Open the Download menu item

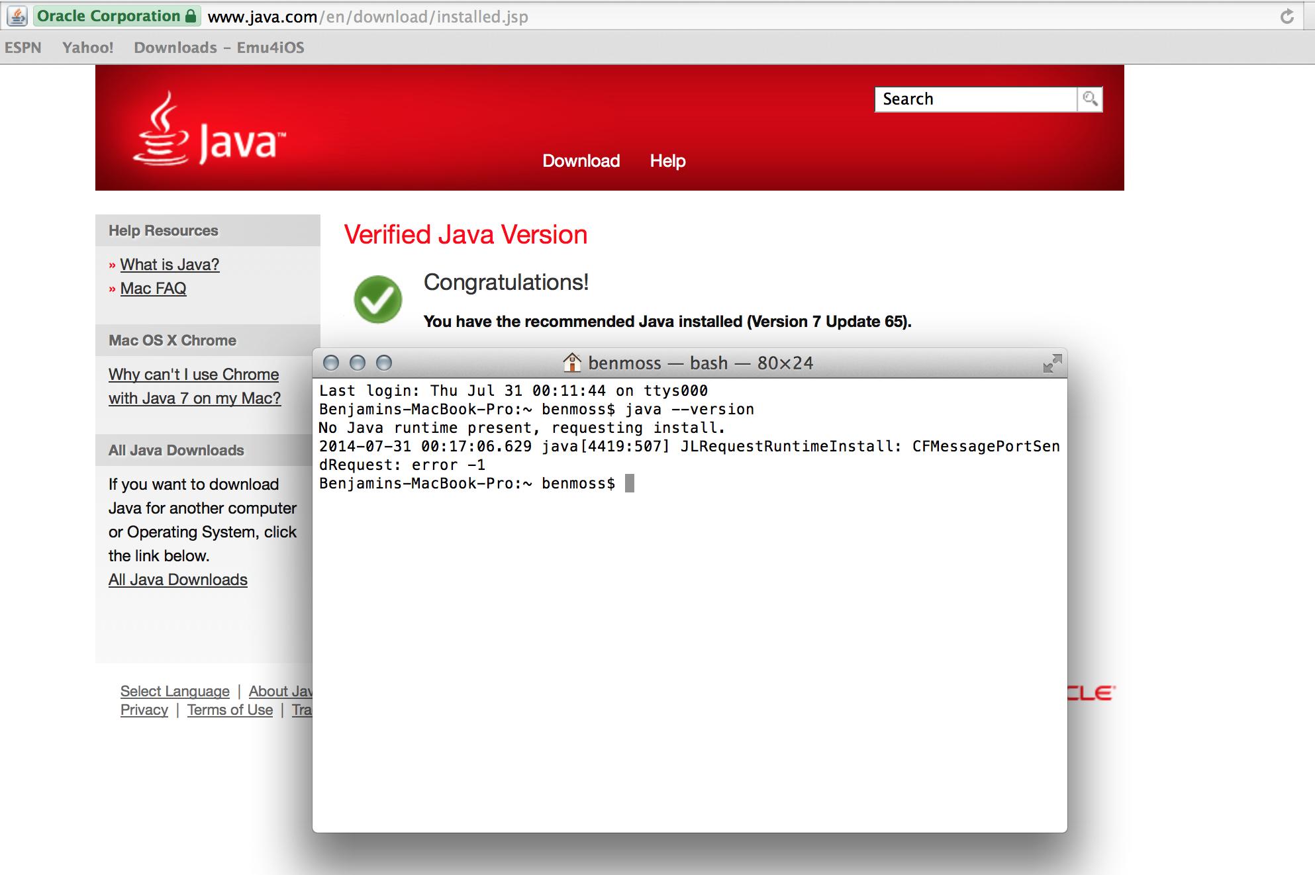click(x=581, y=161)
